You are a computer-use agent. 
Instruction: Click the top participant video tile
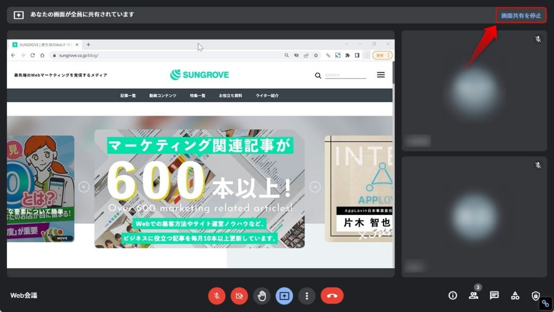(x=474, y=90)
